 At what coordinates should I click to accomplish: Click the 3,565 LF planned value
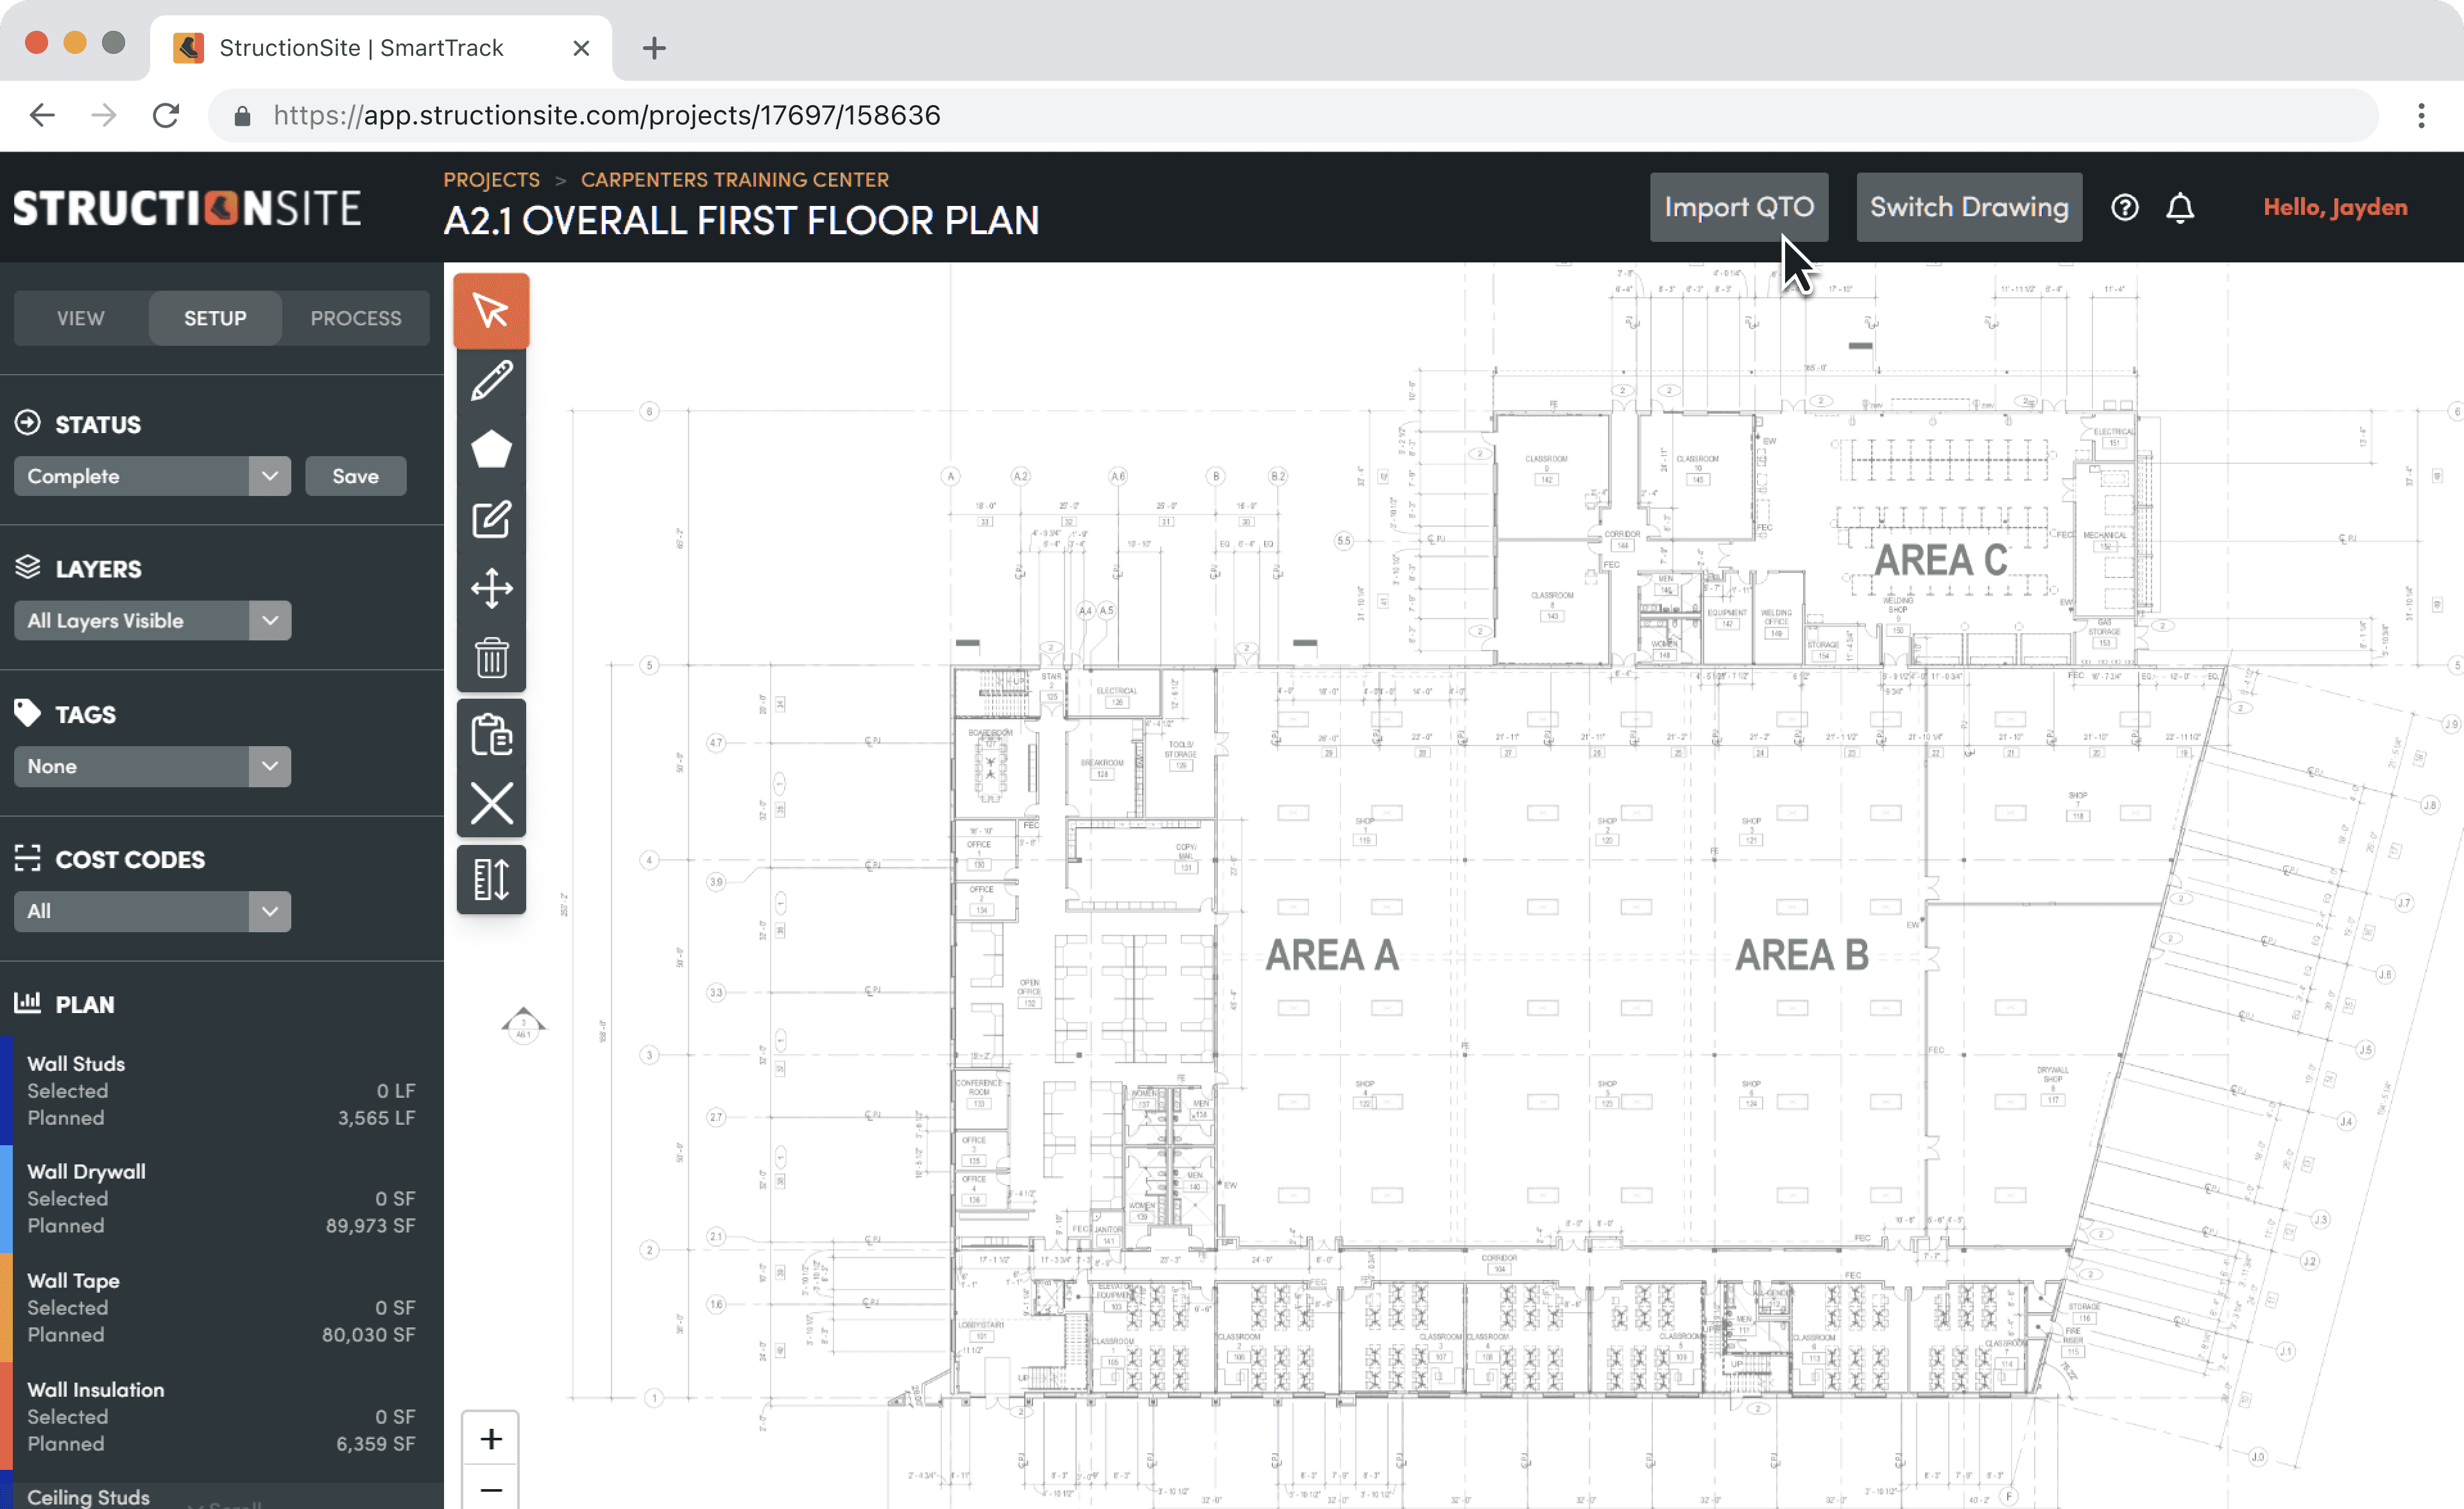[376, 1118]
